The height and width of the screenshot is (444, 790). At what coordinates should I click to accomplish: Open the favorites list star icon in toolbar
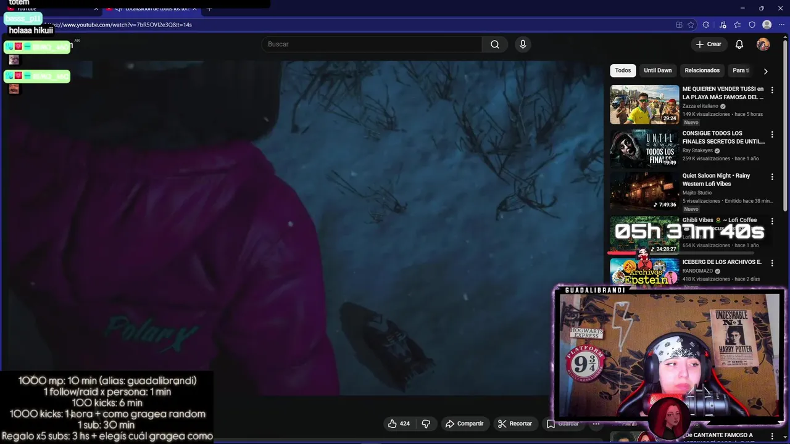coord(738,25)
